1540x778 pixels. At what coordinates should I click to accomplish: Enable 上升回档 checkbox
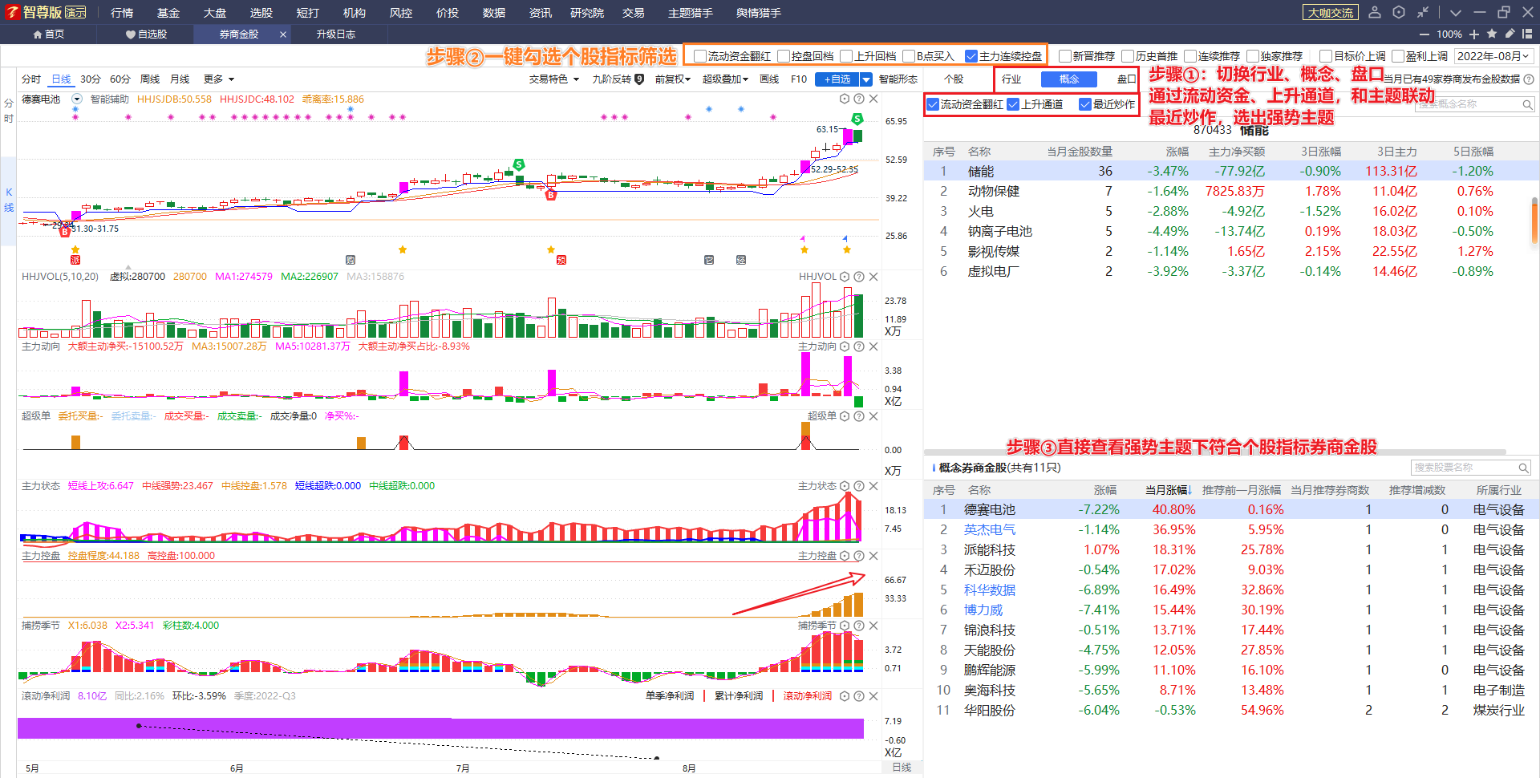(846, 56)
